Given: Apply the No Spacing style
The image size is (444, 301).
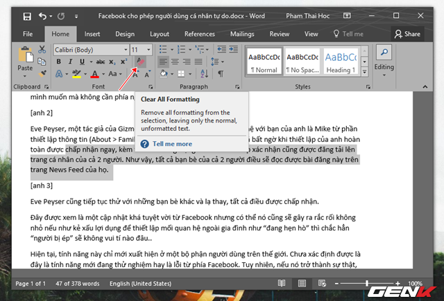Looking at the screenshot, I should click(302, 62).
